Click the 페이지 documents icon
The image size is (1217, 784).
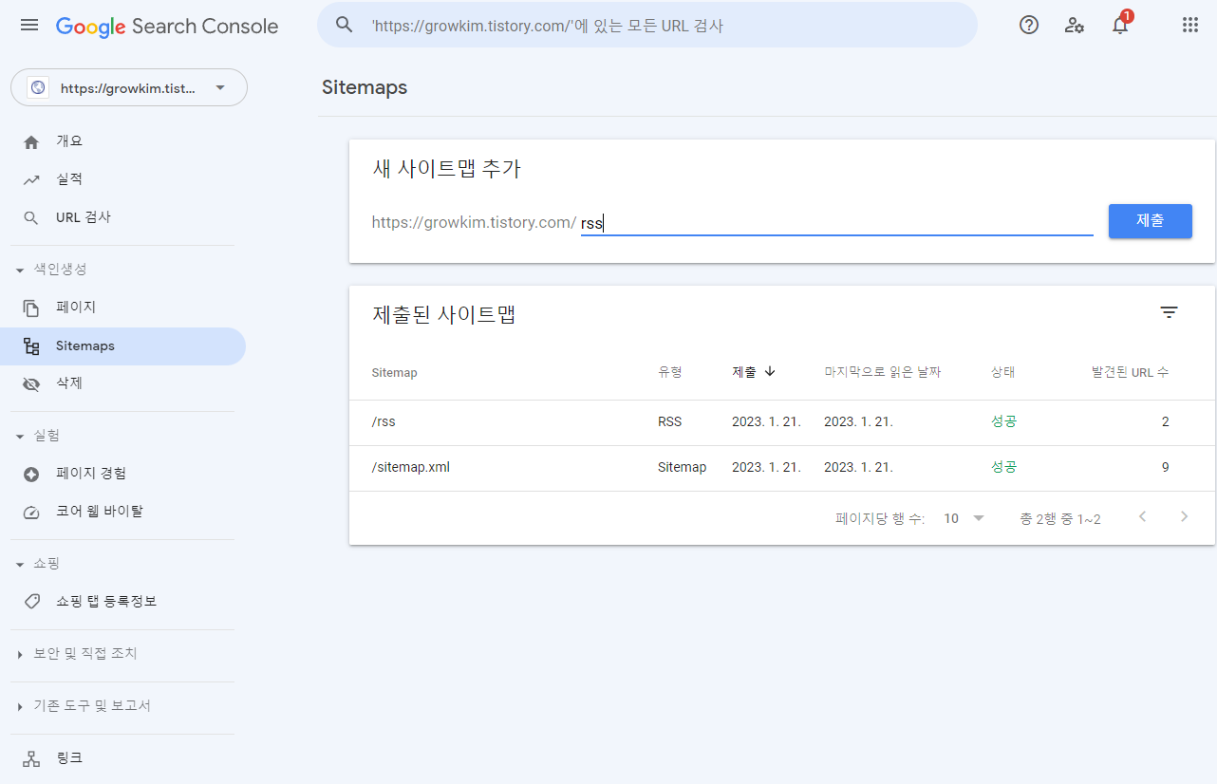click(31, 308)
